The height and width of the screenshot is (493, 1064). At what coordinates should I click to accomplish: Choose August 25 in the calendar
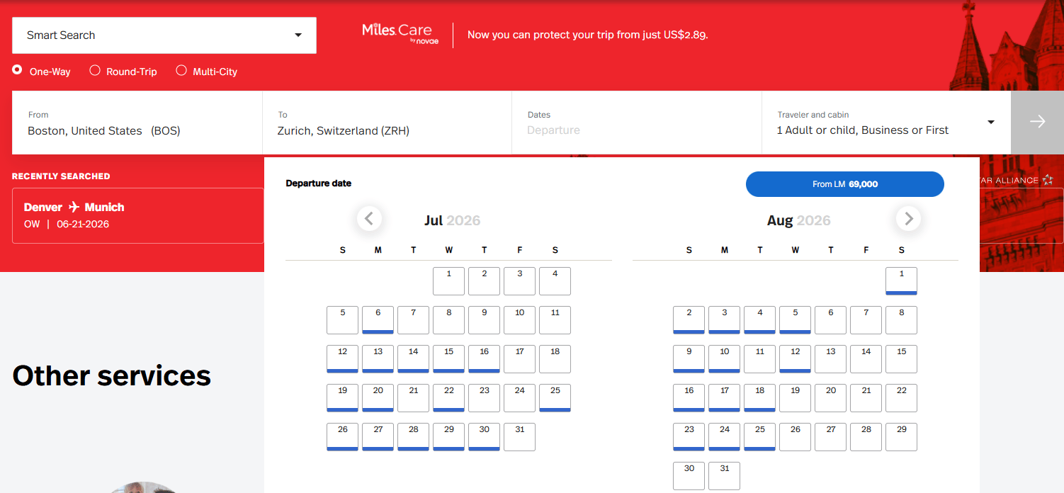759,437
